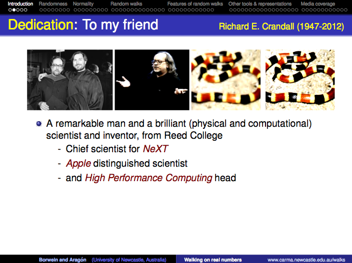Select Other tools & representations section
352x263 pixels.
tap(259, 3)
